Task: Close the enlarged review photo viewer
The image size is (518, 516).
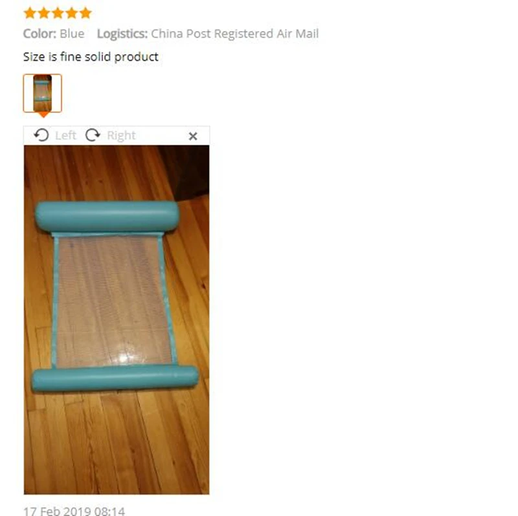Action: tap(193, 136)
